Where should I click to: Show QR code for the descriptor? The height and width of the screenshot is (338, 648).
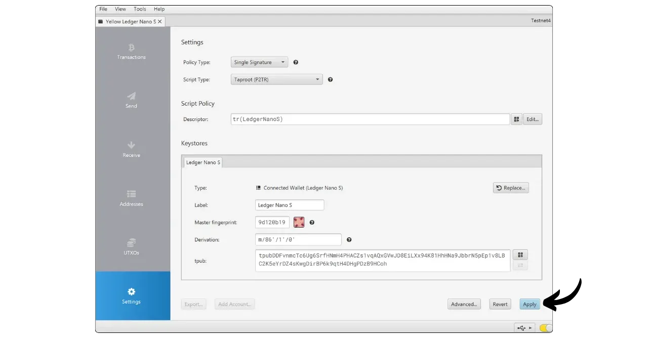point(516,119)
